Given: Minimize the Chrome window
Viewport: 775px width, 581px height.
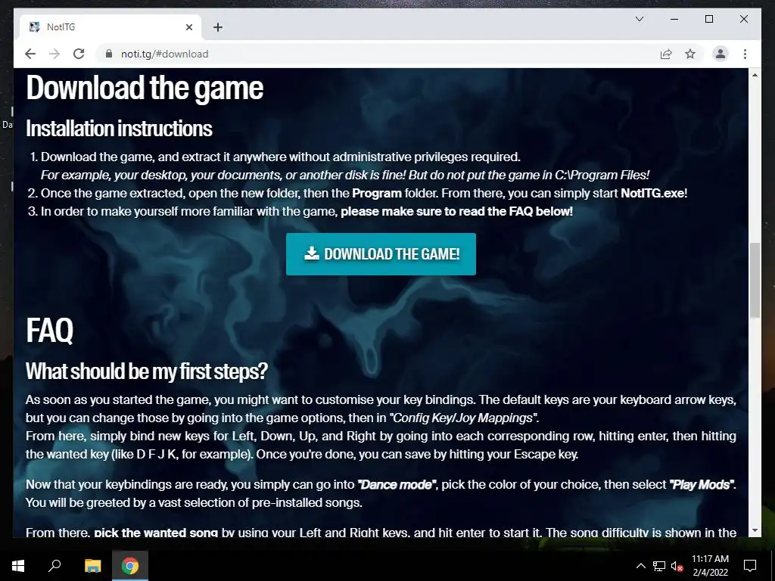Looking at the screenshot, I should tap(674, 19).
